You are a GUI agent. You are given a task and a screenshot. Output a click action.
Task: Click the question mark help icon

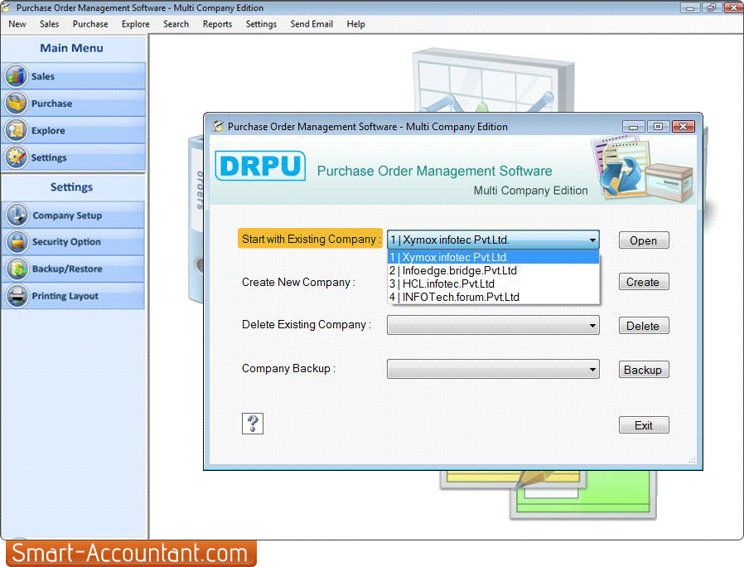pyautogui.click(x=252, y=424)
